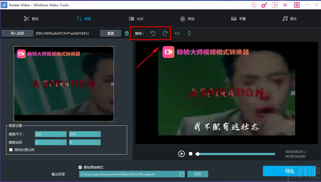Rotate the video counterclockwise

point(153,33)
